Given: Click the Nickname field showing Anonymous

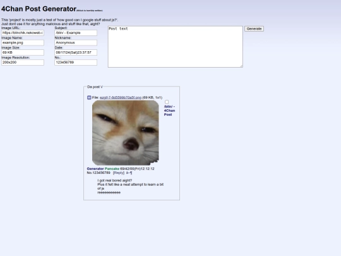Looking at the screenshot, I should [x=76, y=43].
